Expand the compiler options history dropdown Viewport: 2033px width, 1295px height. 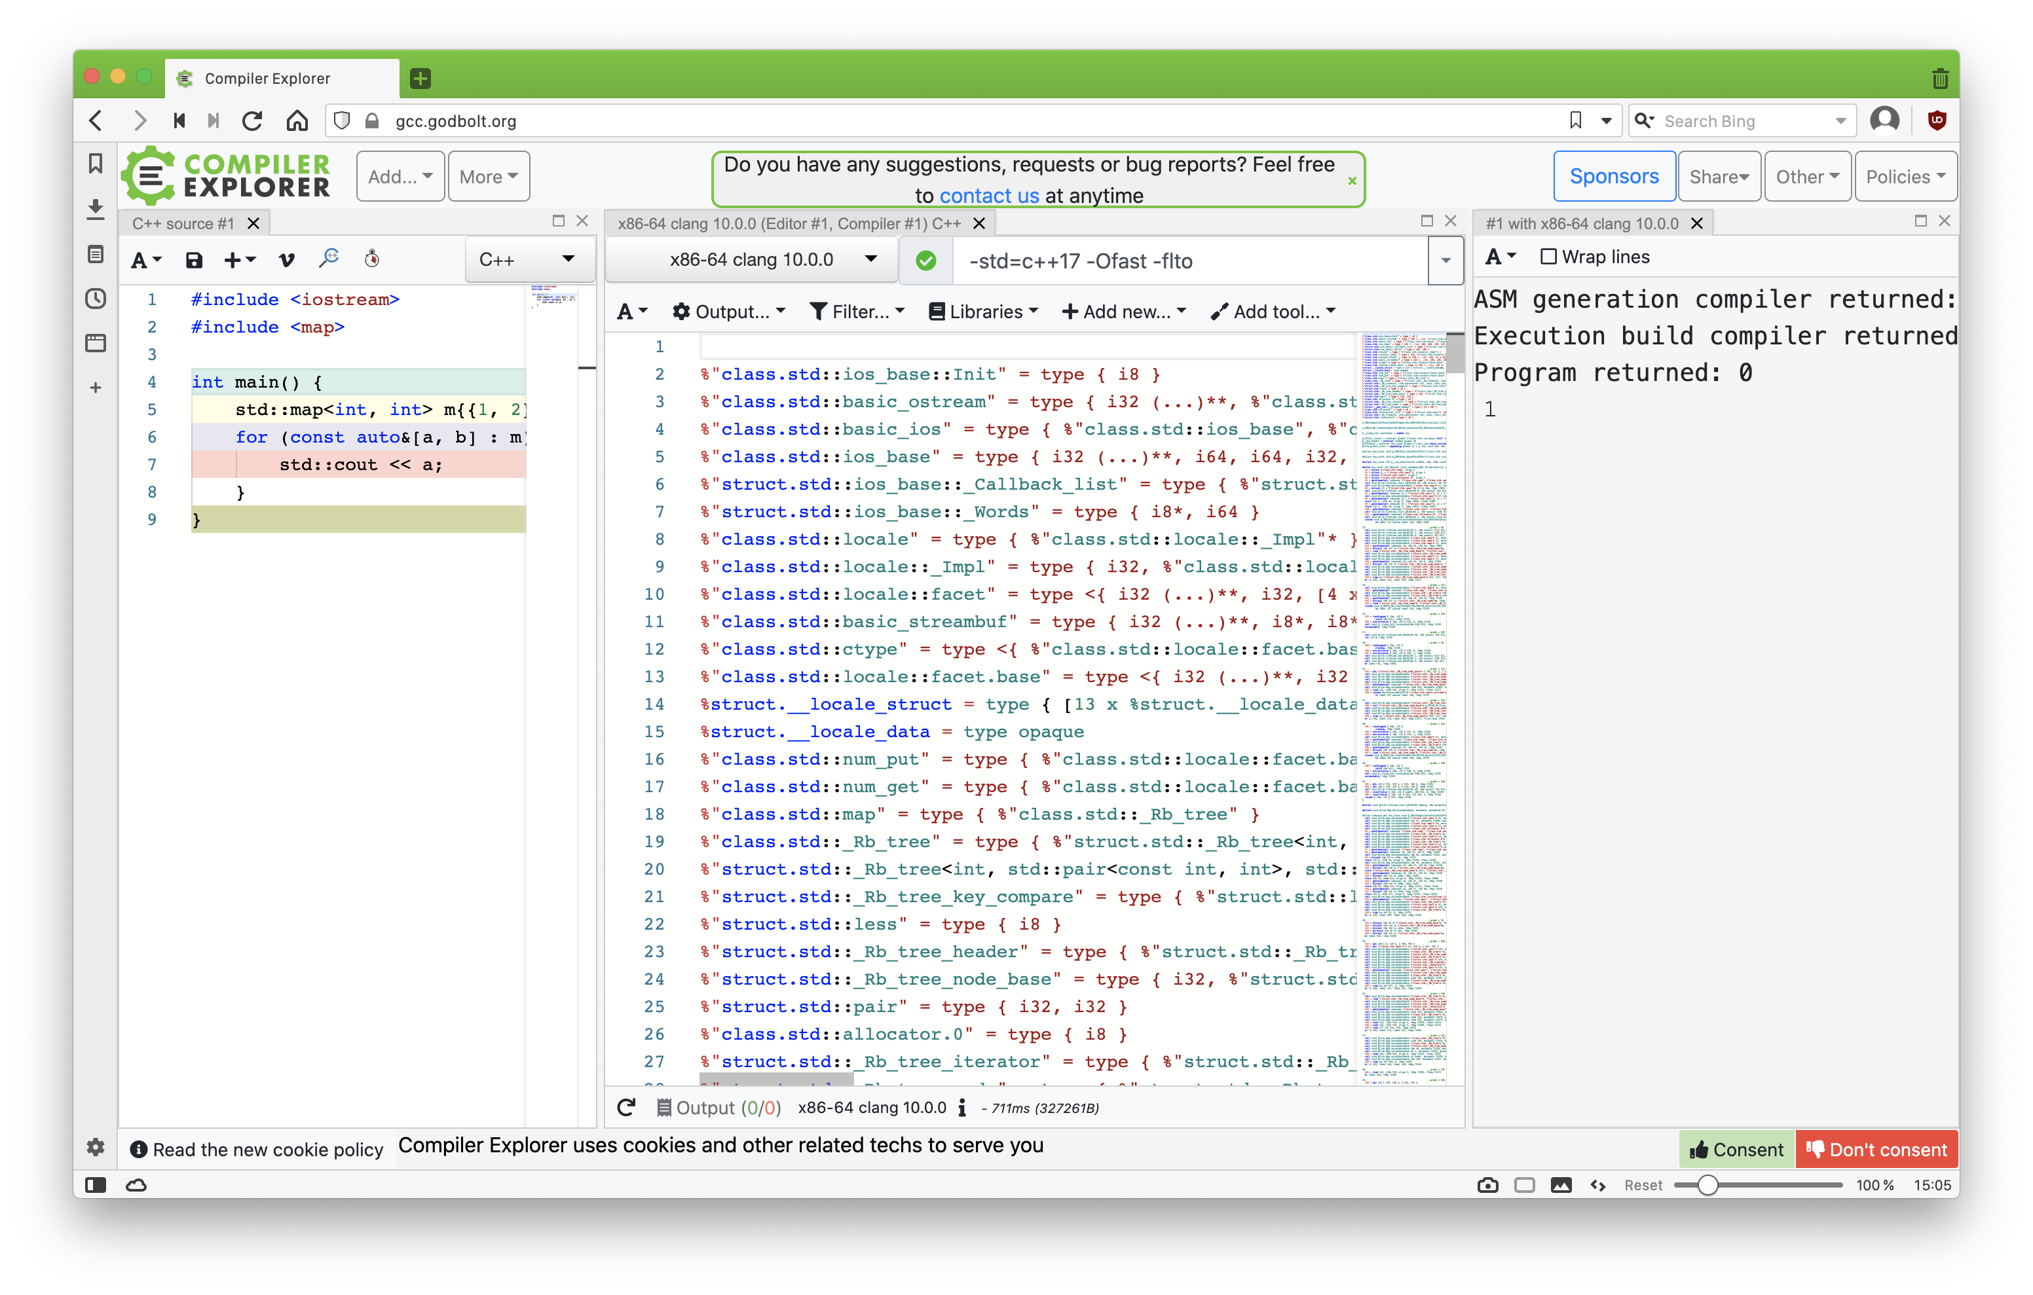tap(1445, 261)
